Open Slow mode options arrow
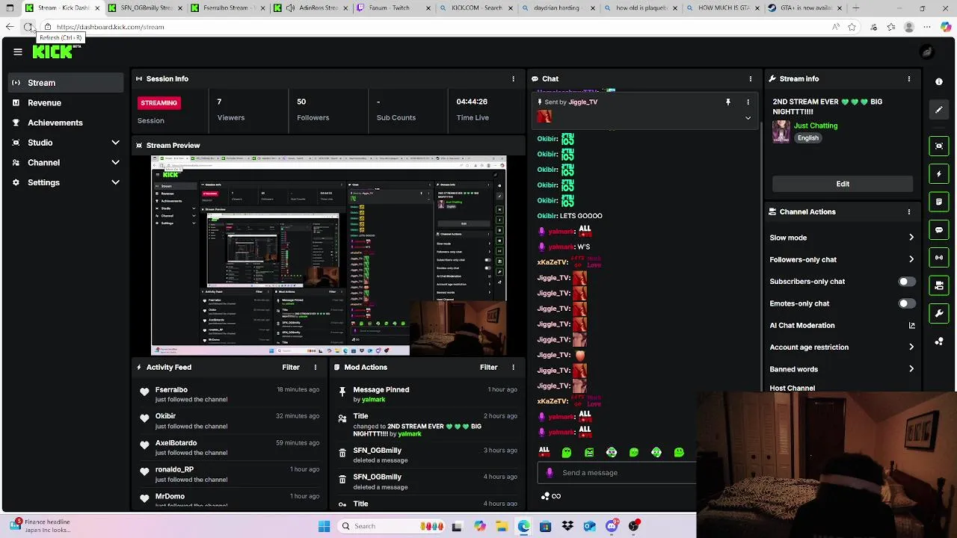 [911, 238]
